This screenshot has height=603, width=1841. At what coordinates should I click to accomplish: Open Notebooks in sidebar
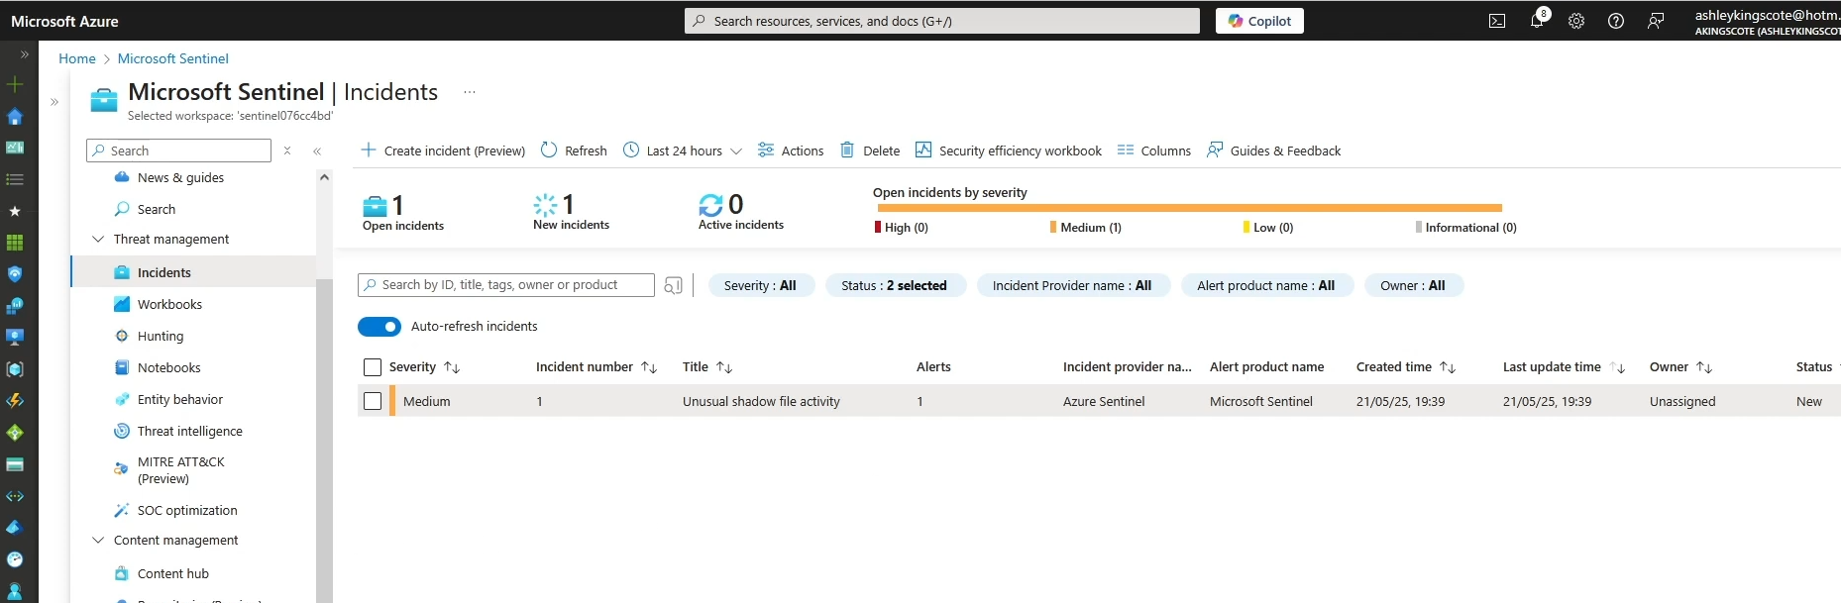(x=168, y=368)
